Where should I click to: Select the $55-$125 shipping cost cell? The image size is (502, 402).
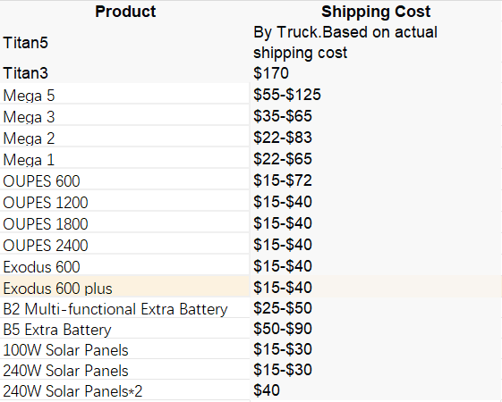point(376,95)
